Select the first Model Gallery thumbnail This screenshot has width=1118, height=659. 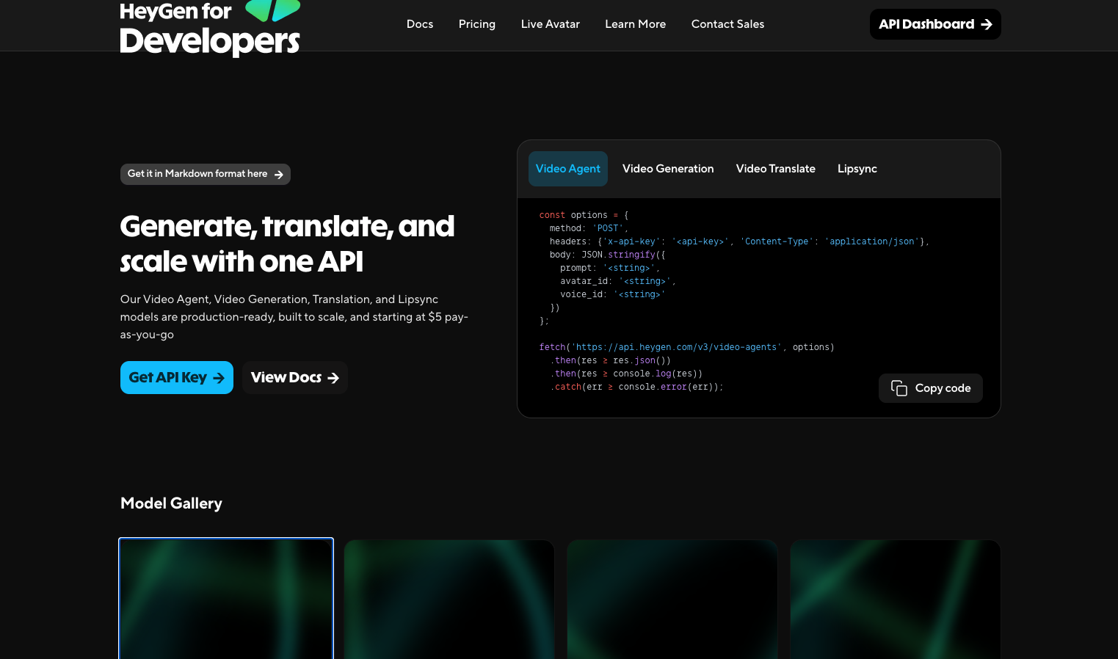tap(225, 598)
